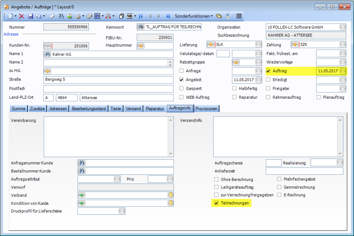Image resolution: width=354 pixels, height=236 pixels.
Task: Open the Organisation dropdown
Action: (343, 27)
